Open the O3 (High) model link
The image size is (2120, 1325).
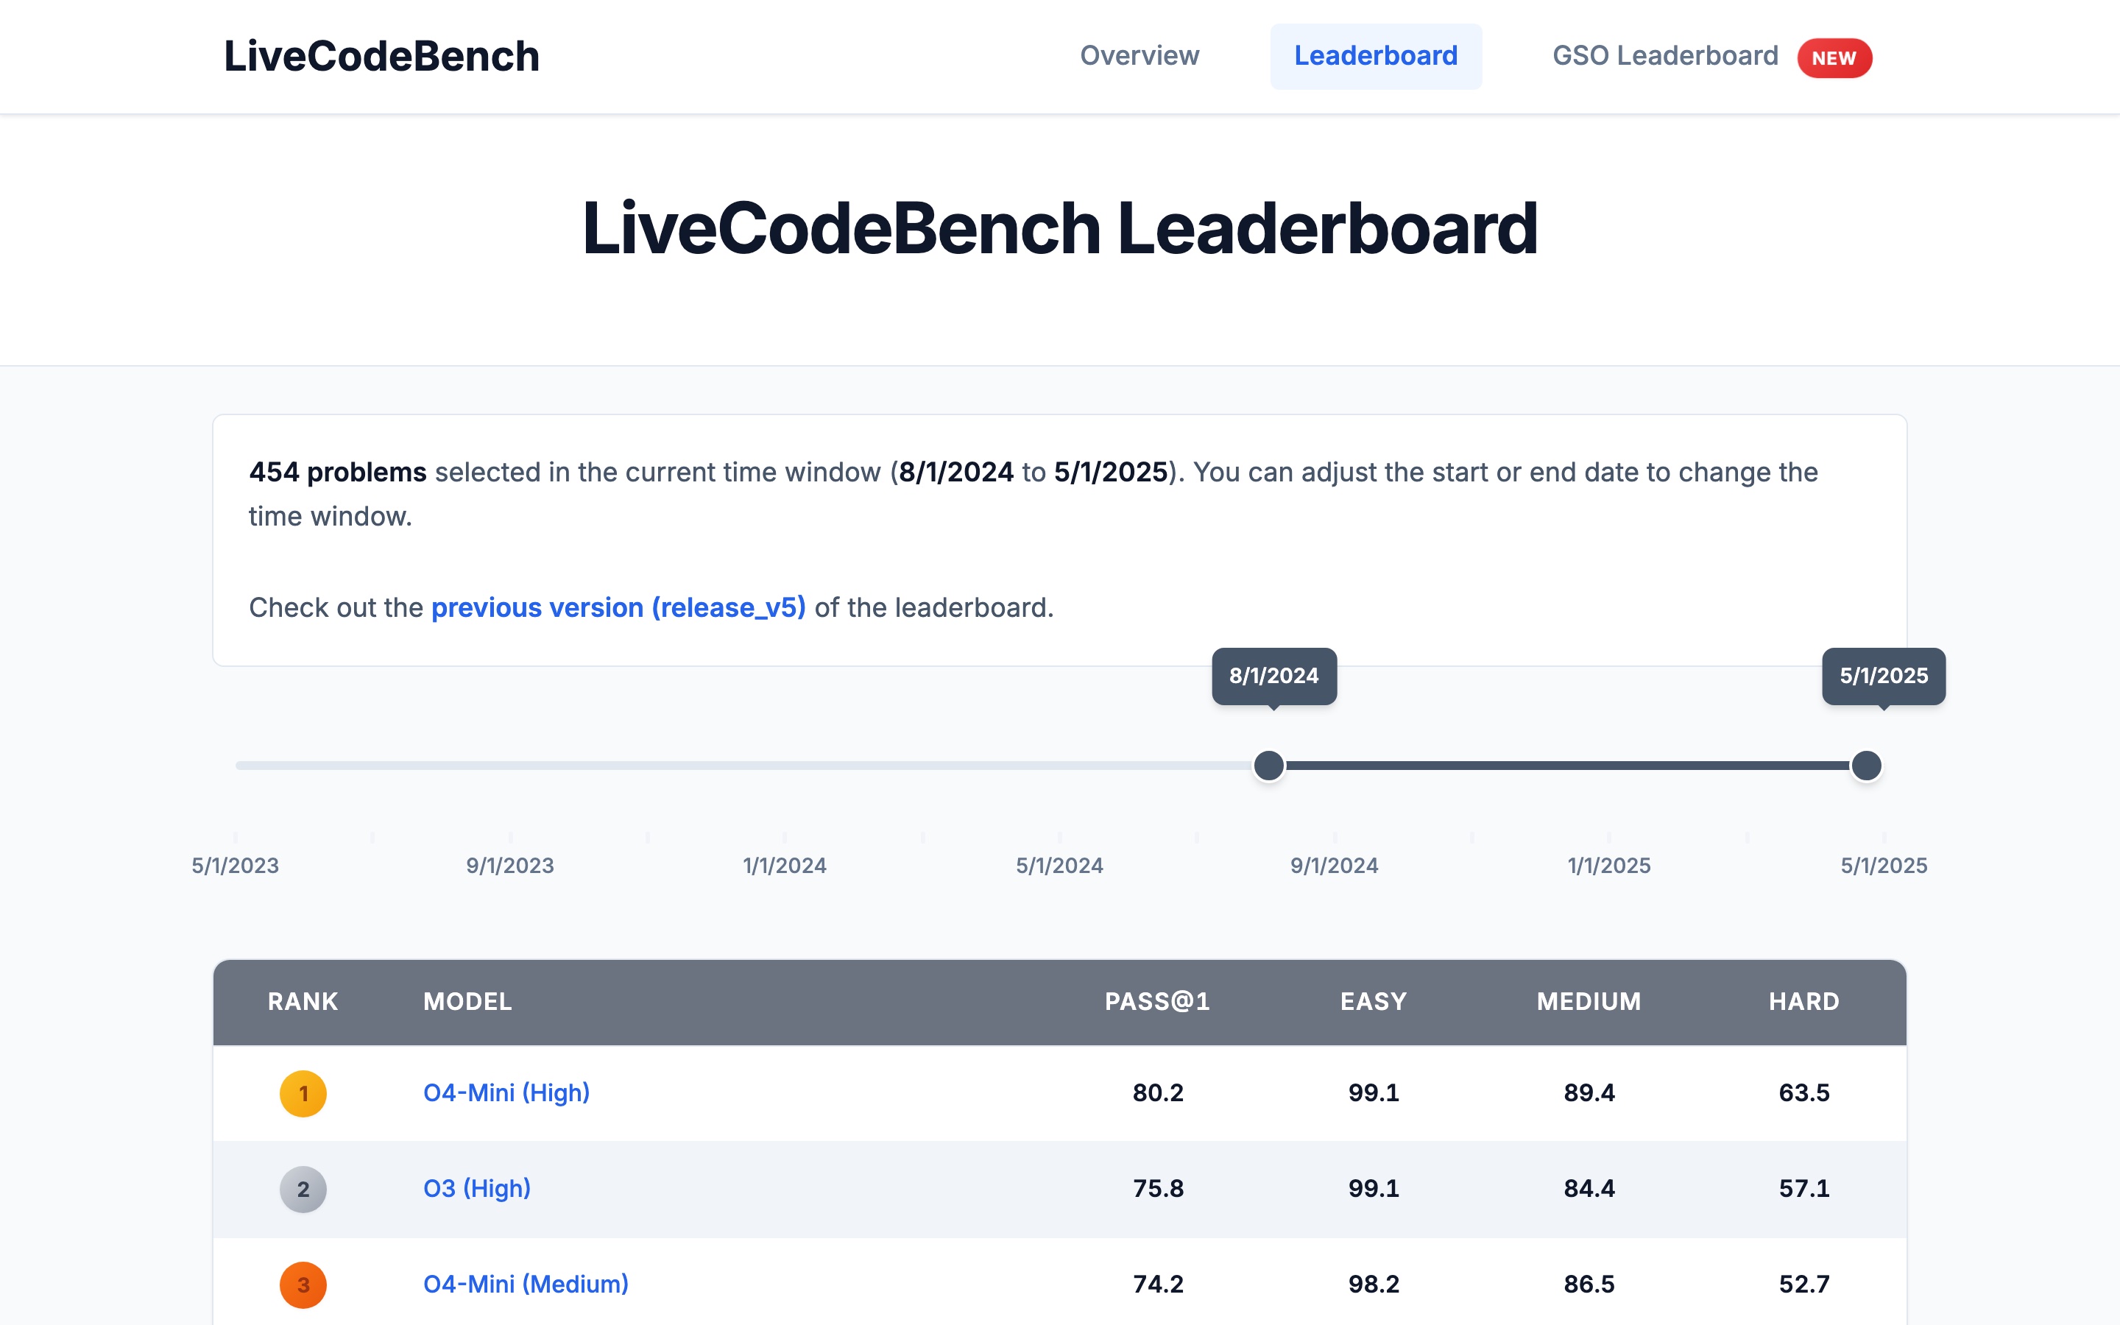click(x=476, y=1188)
